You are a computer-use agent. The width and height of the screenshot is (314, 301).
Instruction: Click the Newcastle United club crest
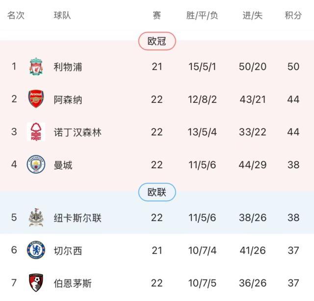36,217
